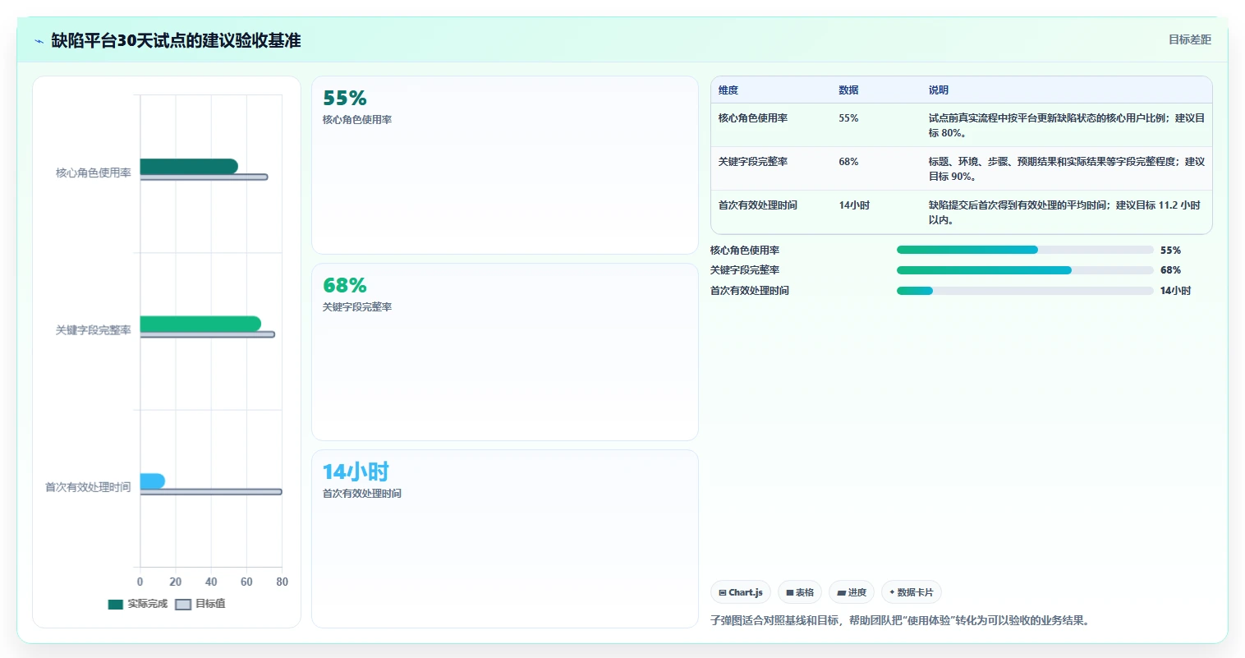Click the dark teal 核心角色使用率 chart bar
The height and width of the screenshot is (658, 1245).
coord(189,167)
